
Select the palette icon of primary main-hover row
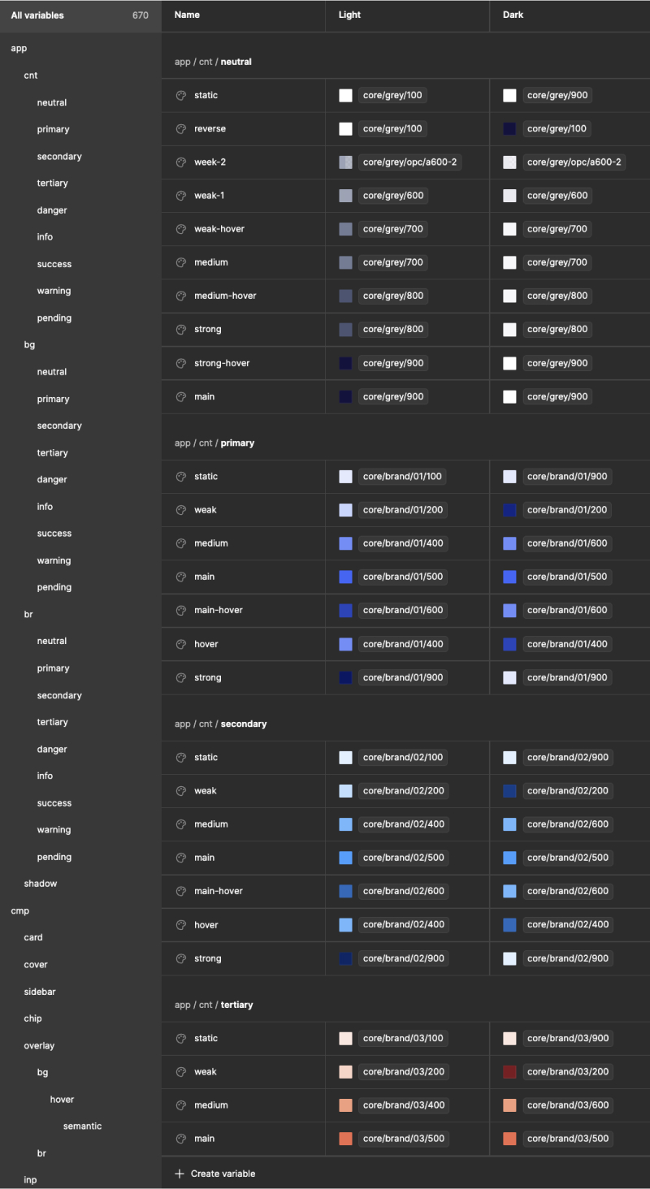tap(181, 610)
